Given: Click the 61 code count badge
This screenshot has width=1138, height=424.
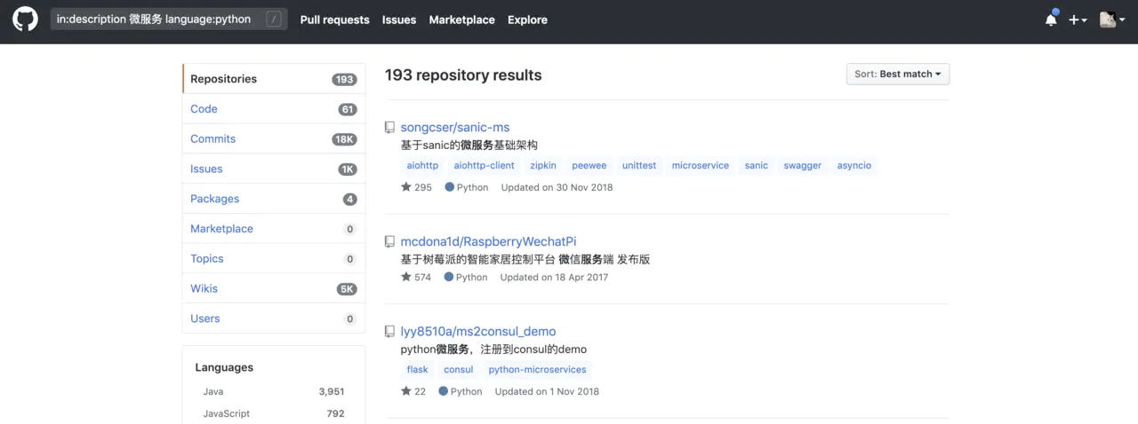Looking at the screenshot, I should click(x=348, y=109).
